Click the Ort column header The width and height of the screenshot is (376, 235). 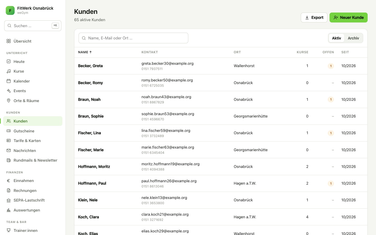coord(237,52)
